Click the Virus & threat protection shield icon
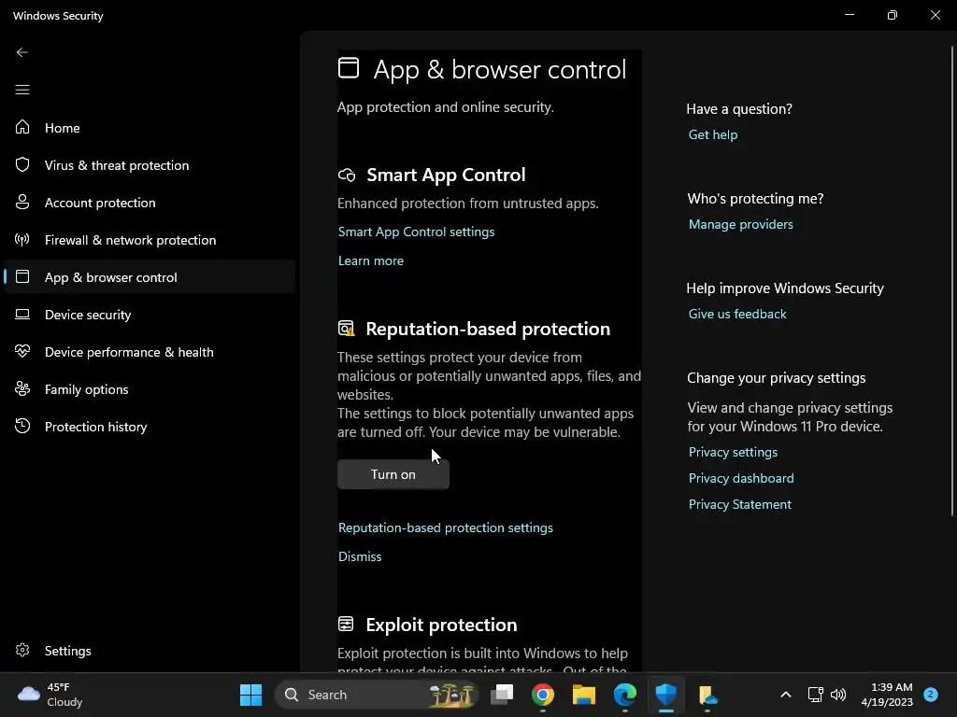 point(22,164)
